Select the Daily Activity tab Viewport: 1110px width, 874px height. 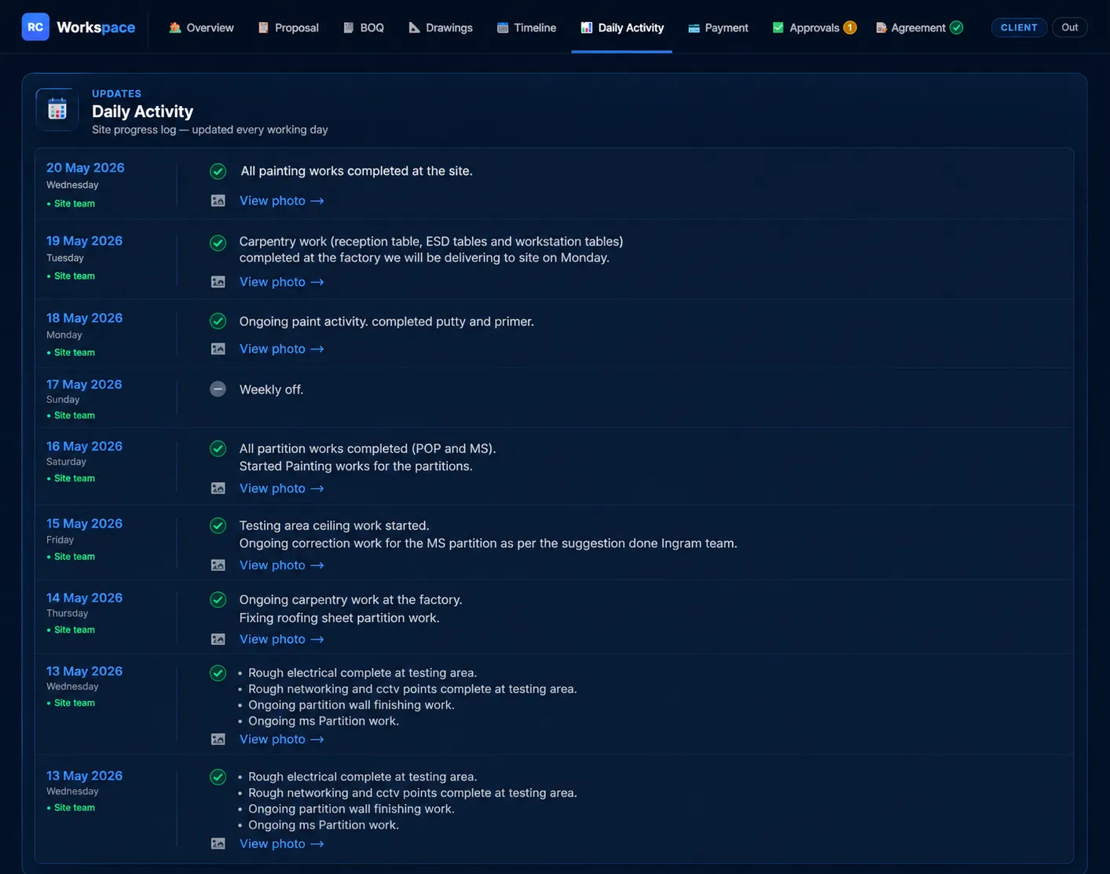click(x=621, y=27)
